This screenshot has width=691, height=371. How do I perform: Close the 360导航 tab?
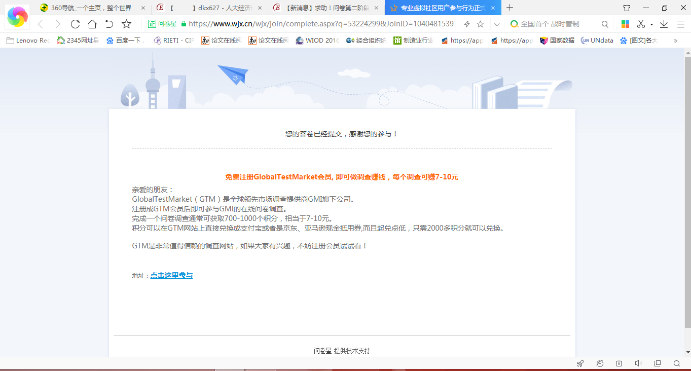[143, 8]
